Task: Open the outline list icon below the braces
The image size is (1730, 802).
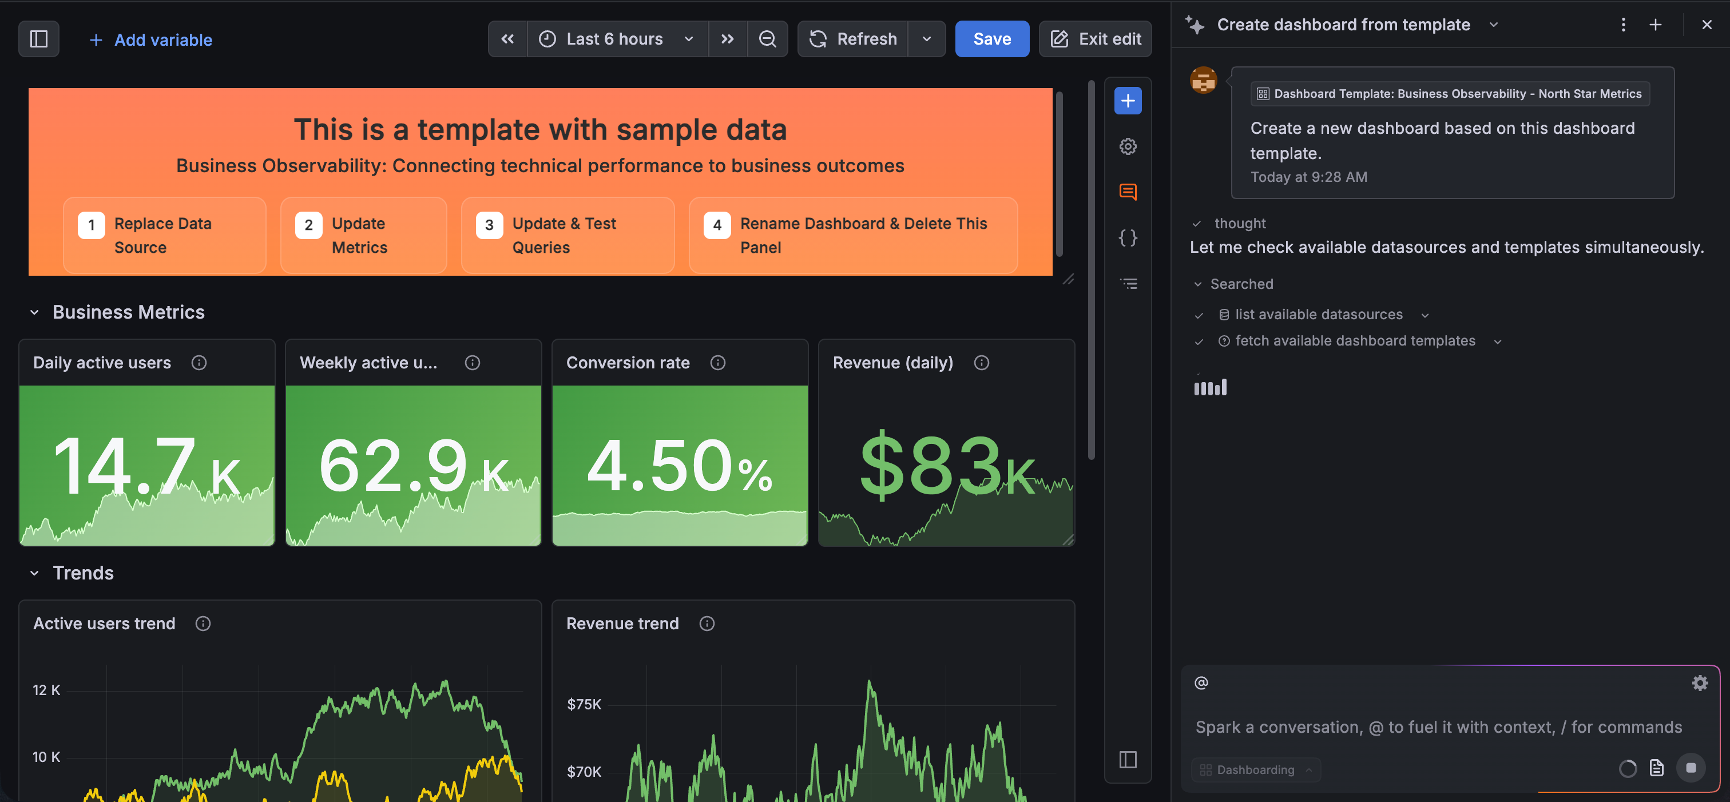Action: [1128, 283]
